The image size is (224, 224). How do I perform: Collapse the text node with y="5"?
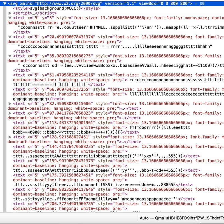click(10, 18)
